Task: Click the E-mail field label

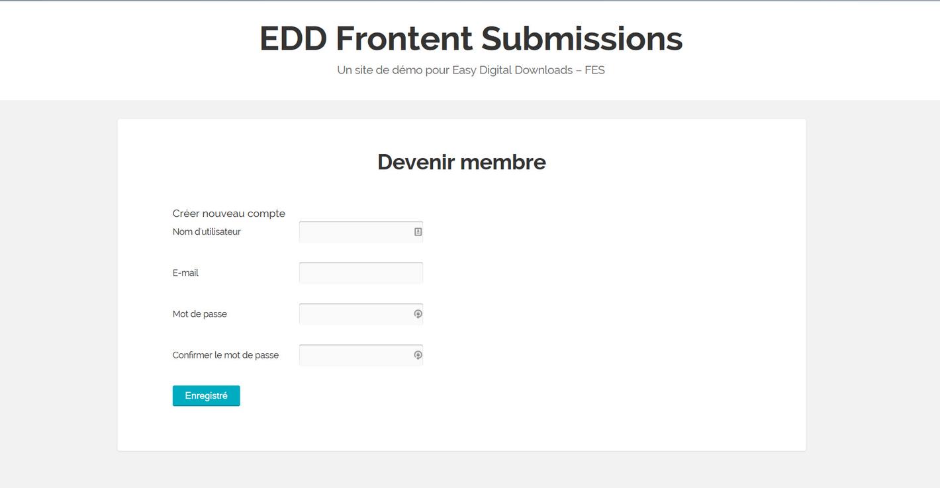Action: 185,273
